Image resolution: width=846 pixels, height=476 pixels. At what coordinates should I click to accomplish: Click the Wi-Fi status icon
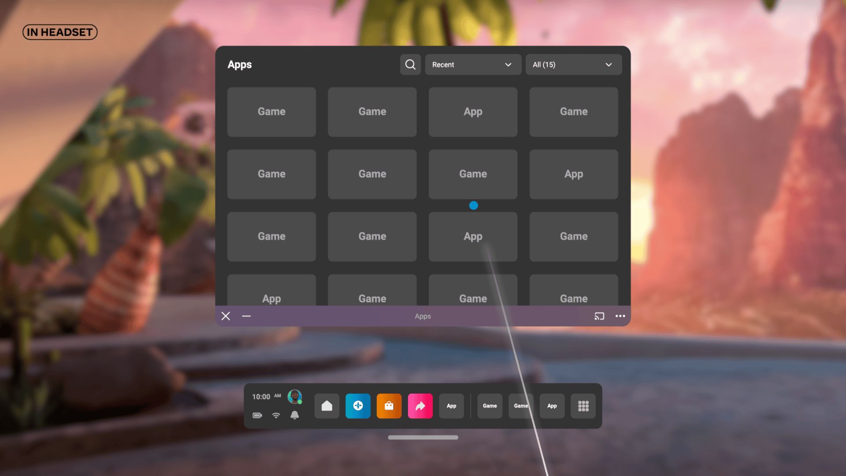coord(276,415)
